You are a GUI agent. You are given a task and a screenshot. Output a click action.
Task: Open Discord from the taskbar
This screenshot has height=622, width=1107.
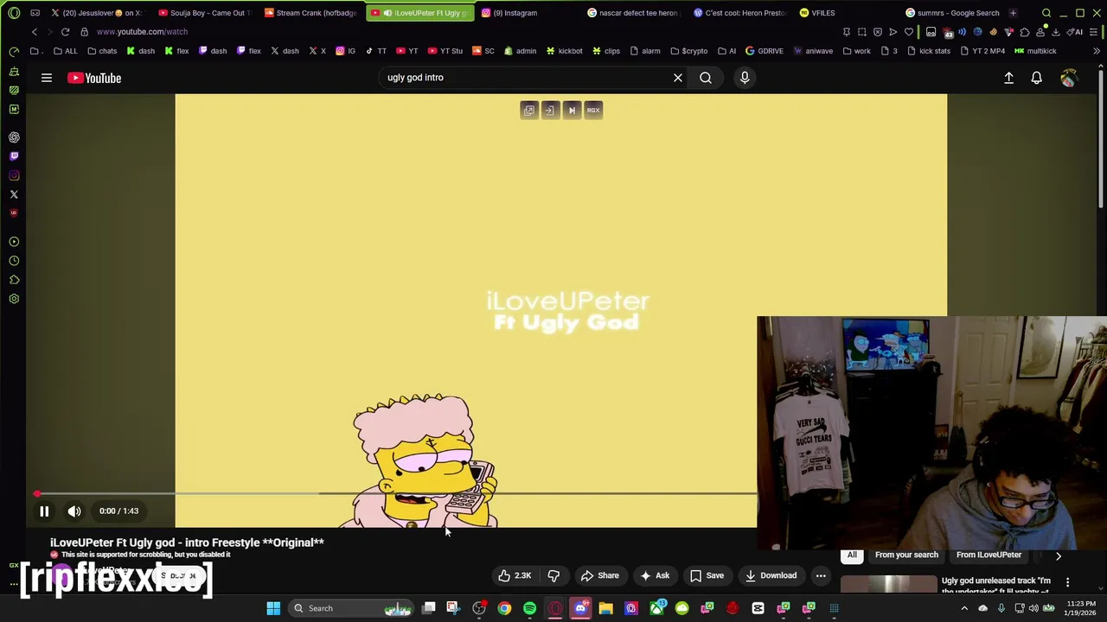(x=580, y=608)
